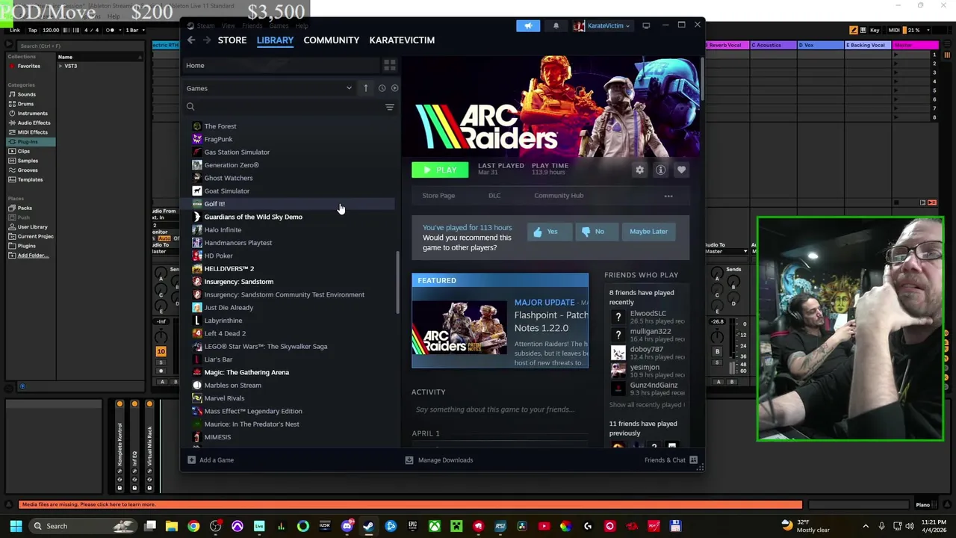Toggle orange track activator 10 in Ableton
Viewport: 956px width, 538px height.
click(161, 351)
